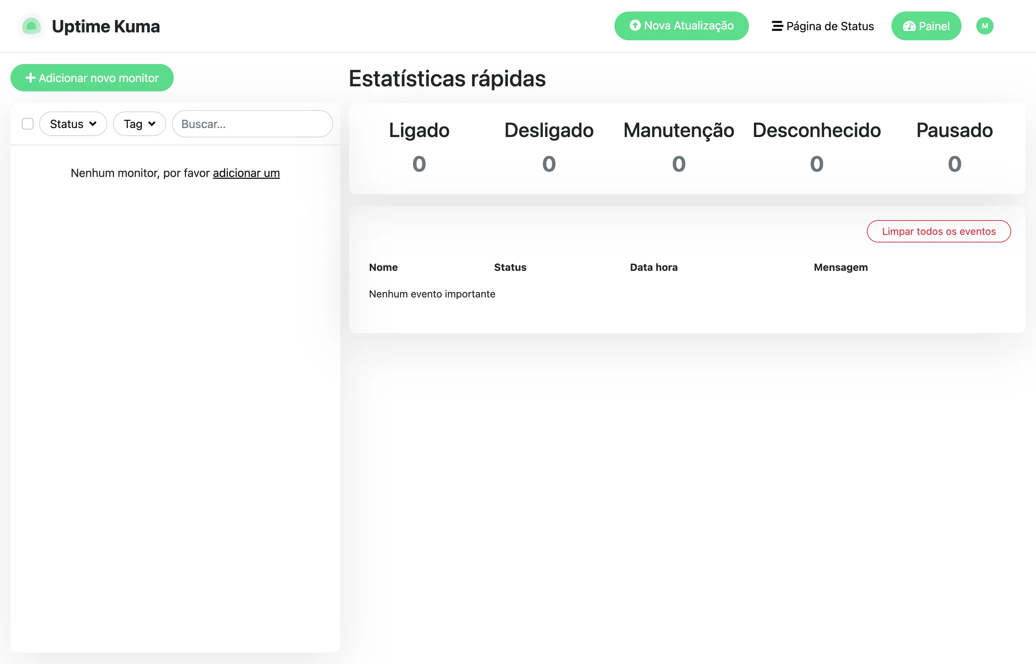Click 'Nenhum evento importante' text
The image size is (1036, 664).
pos(432,294)
